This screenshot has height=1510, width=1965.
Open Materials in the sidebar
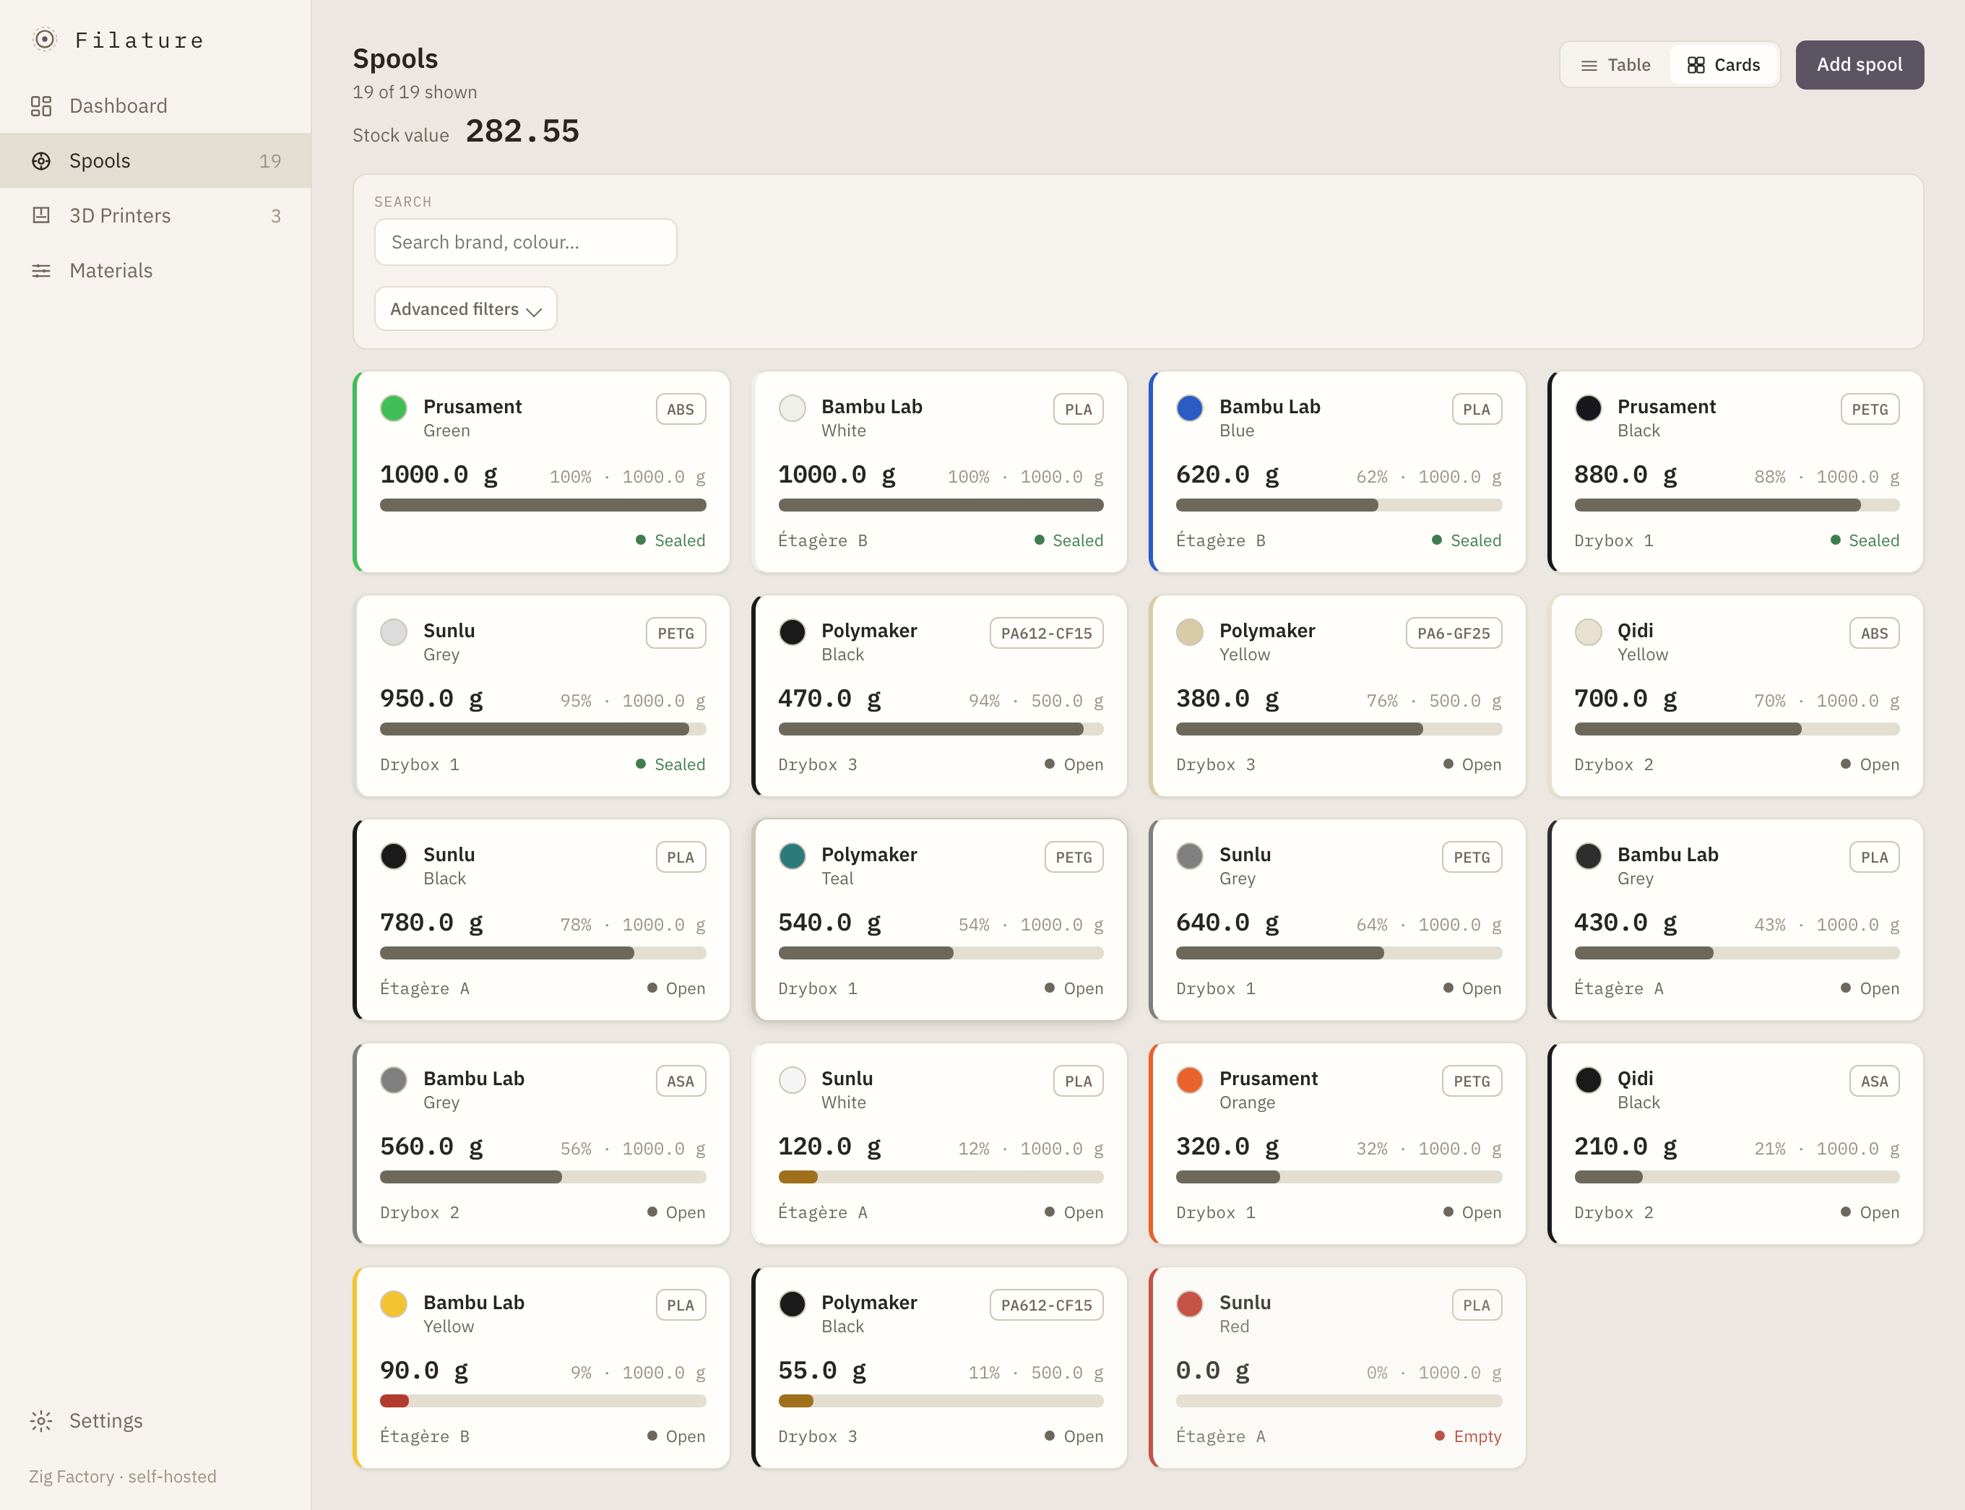[x=155, y=270]
